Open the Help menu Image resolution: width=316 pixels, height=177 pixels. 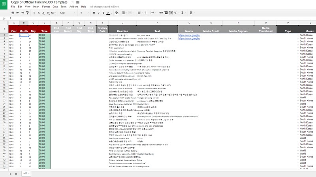coord(84,7)
